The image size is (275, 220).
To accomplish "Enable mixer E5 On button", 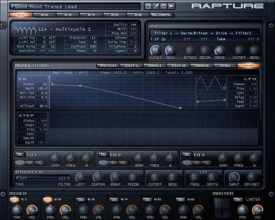I will pyautogui.click(x=147, y=200).
